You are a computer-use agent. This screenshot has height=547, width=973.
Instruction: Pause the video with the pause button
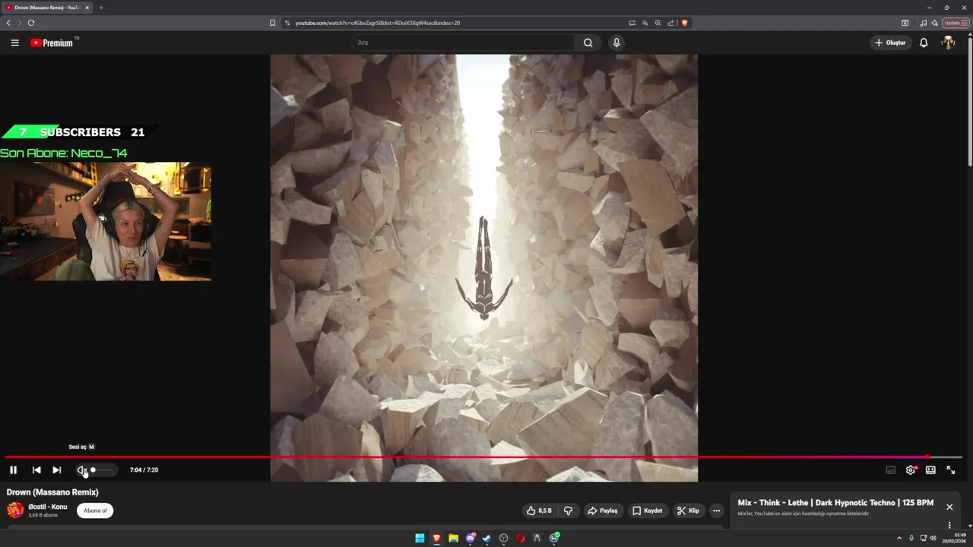point(13,470)
